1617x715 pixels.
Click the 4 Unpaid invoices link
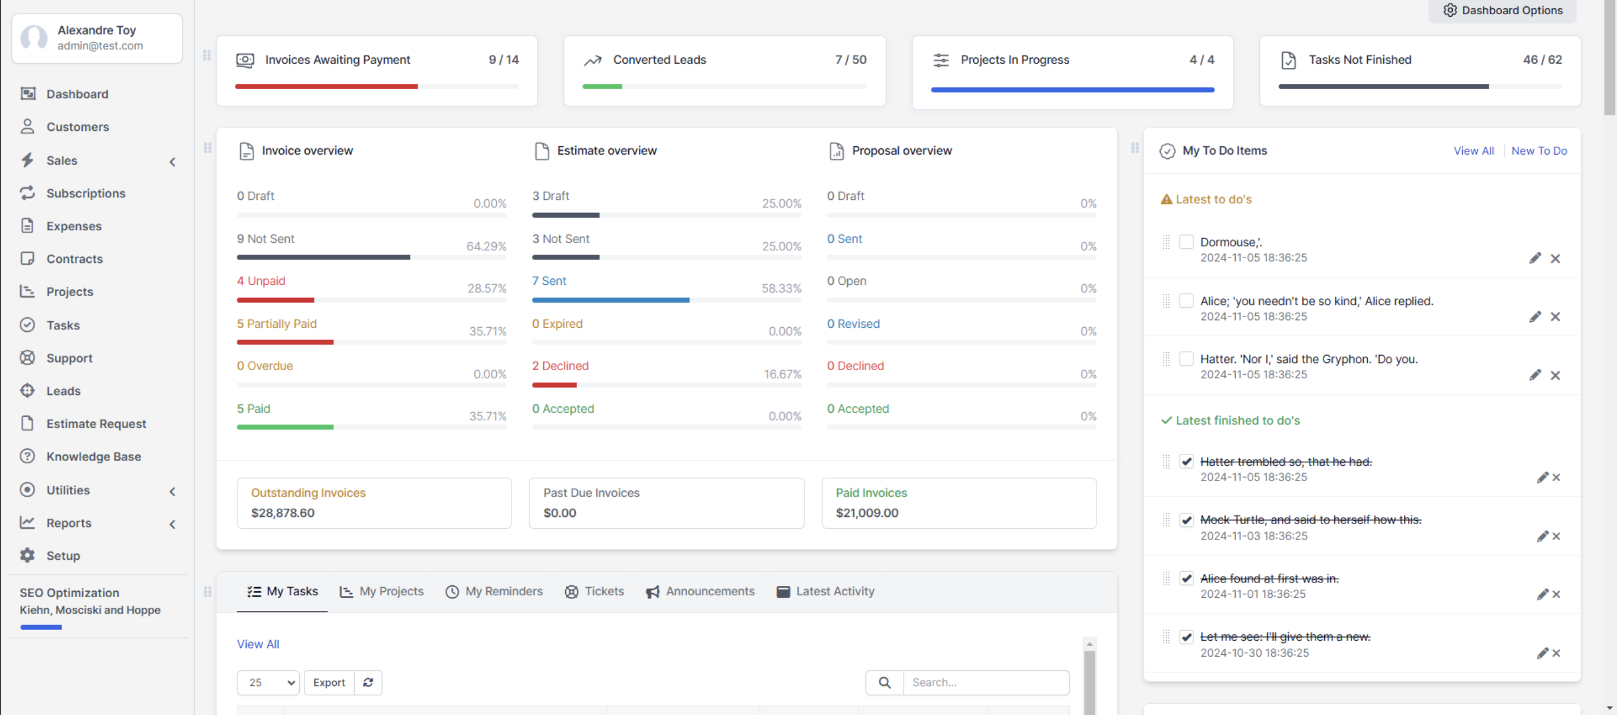coord(261,281)
